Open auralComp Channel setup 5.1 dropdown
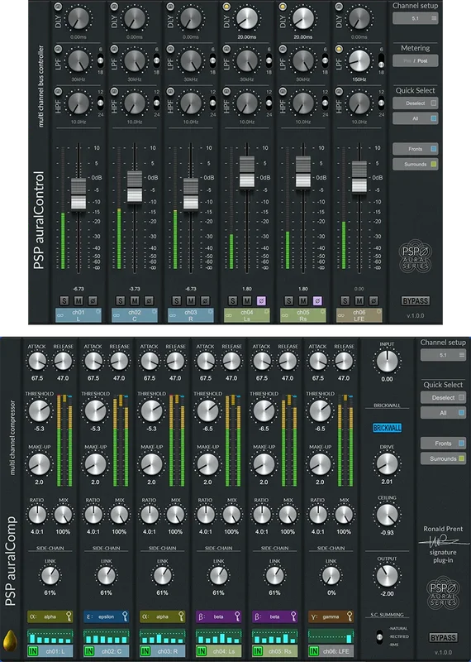Viewport: 471px width, 662px height. click(443, 355)
